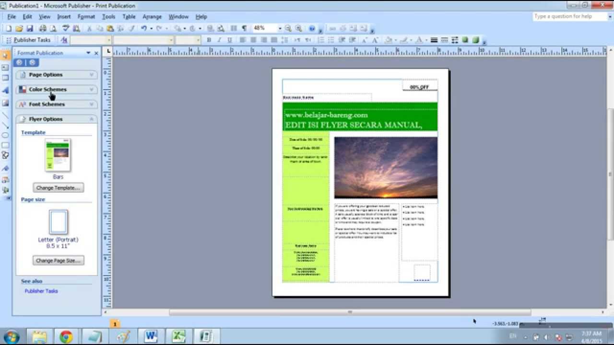Run the Spelling check icon
This screenshot has height=345, width=614.
67,28
